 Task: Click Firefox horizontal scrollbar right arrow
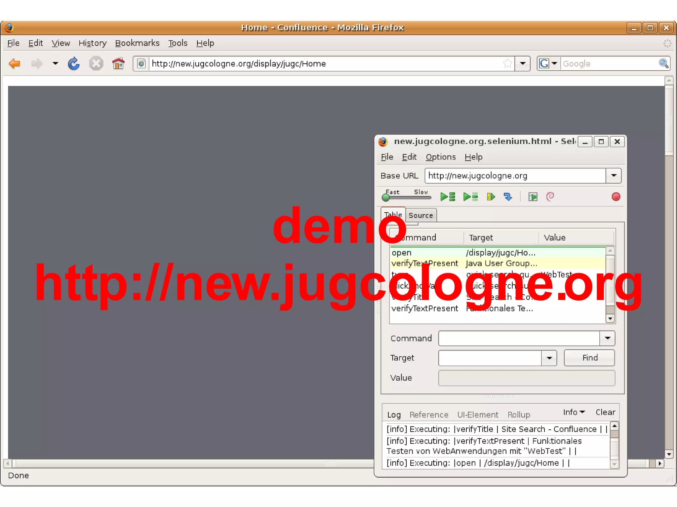pos(660,463)
